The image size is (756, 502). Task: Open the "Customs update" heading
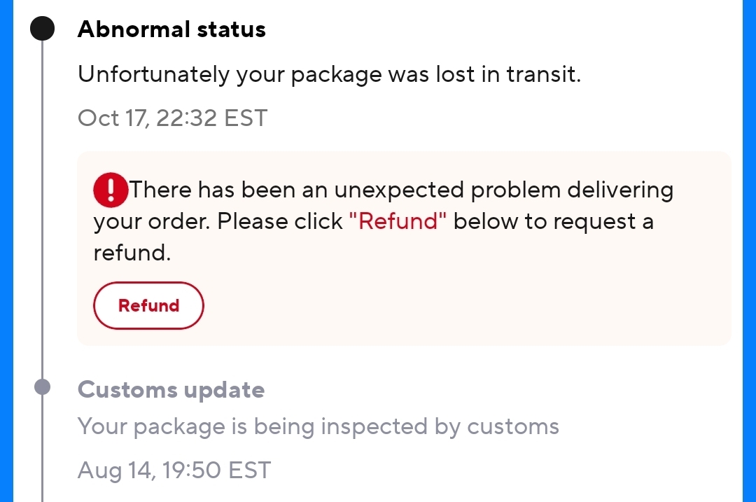click(x=171, y=389)
